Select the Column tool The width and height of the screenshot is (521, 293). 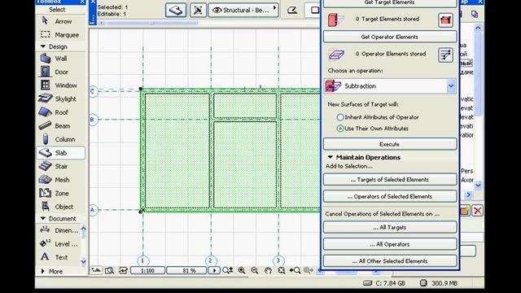60,139
